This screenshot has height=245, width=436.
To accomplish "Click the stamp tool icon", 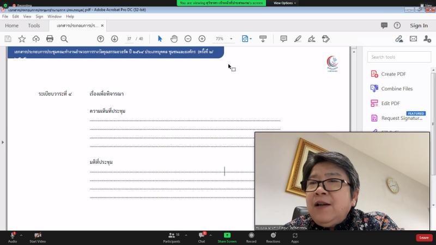I will point(325,39).
